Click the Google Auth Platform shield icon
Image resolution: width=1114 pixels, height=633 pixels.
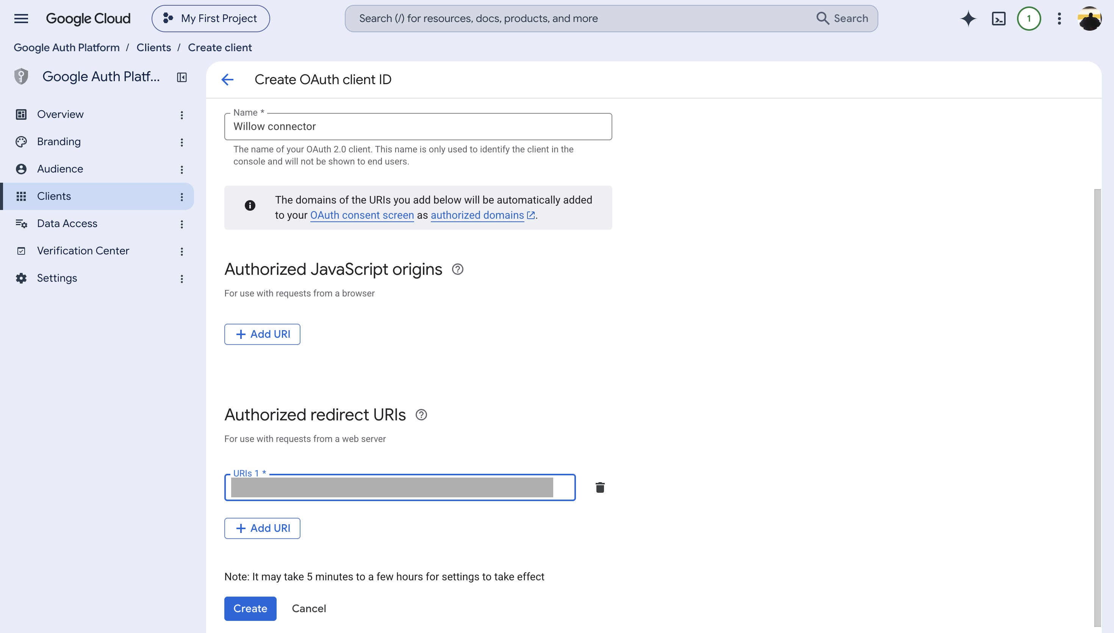[x=21, y=77]
